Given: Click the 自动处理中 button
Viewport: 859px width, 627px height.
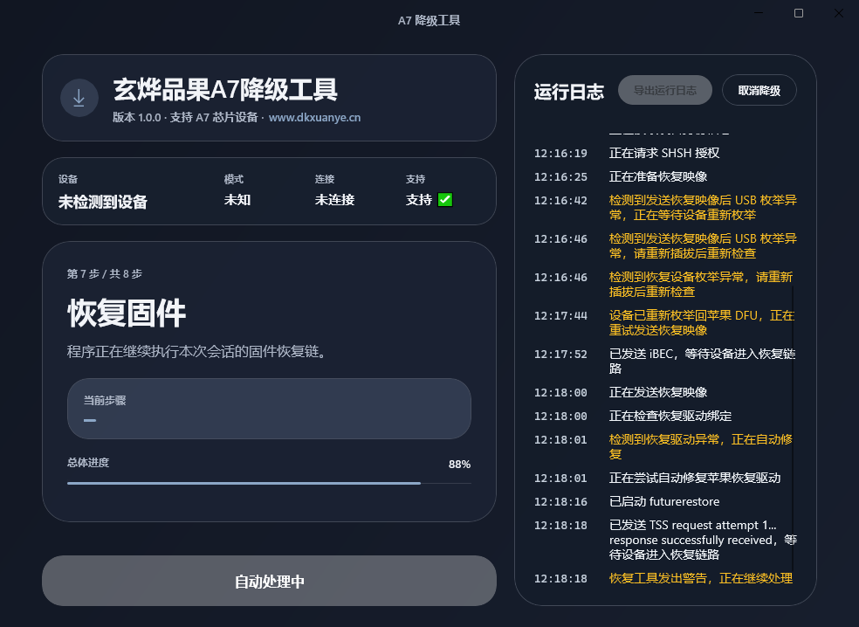Looking at the screenshot, I should [x=269, y=582].
